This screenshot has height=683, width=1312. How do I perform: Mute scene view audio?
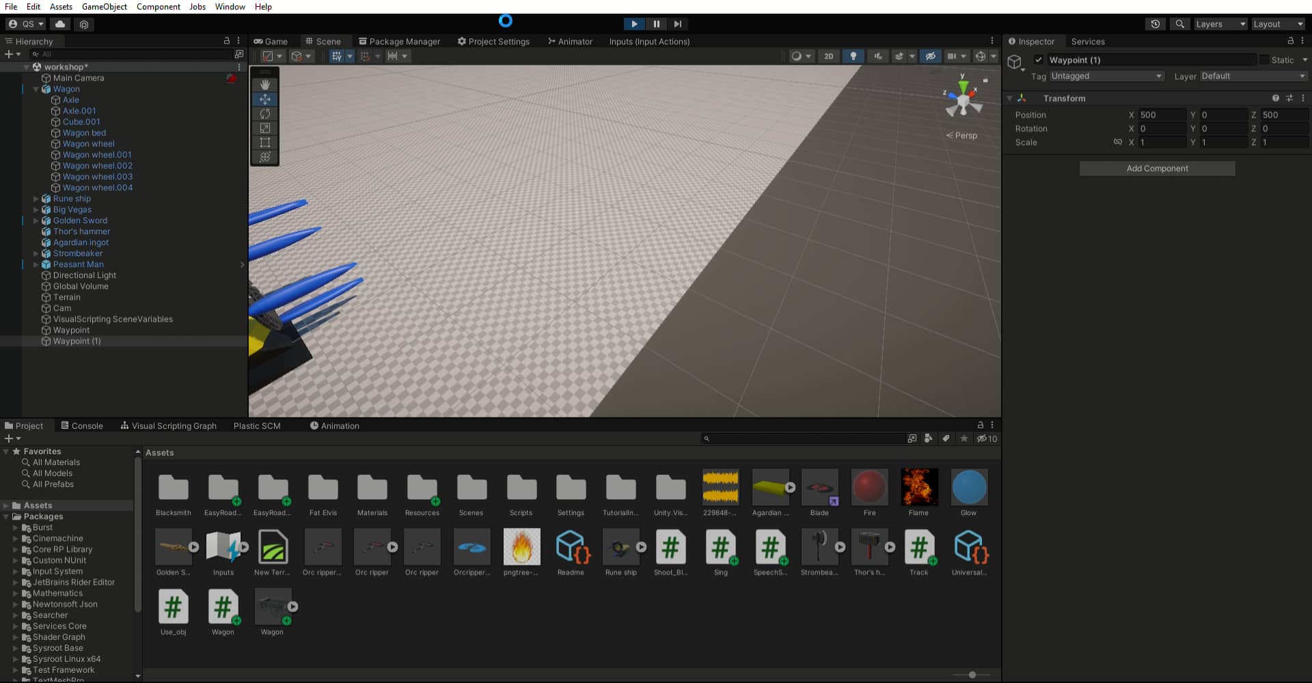(x=878, y=56)
